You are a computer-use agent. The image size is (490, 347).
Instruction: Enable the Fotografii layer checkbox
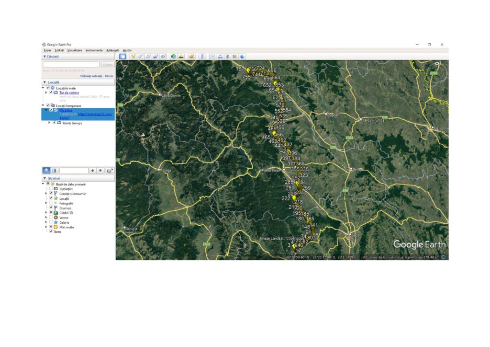click(x=51, y=203)
